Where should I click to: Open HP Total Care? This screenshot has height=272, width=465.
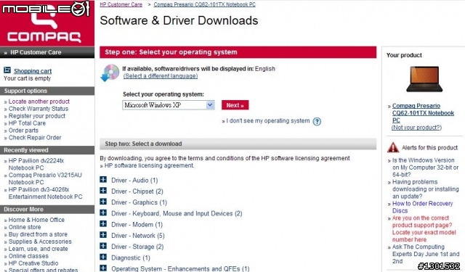[27, 123]
